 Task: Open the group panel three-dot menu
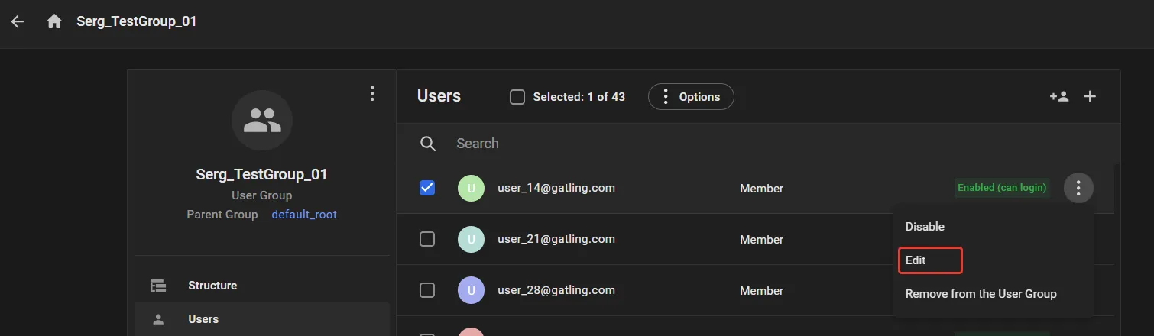[372, 93]
